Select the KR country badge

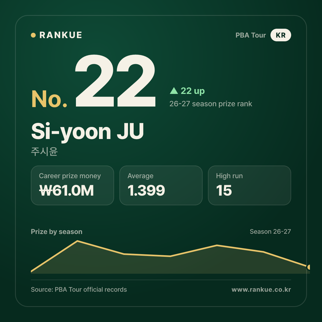click(x=281, y=35)
